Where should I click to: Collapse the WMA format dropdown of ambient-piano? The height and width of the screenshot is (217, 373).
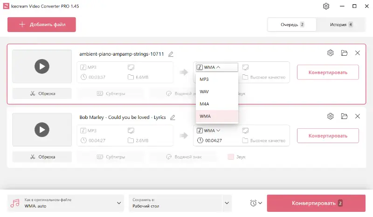coord(217,67)
